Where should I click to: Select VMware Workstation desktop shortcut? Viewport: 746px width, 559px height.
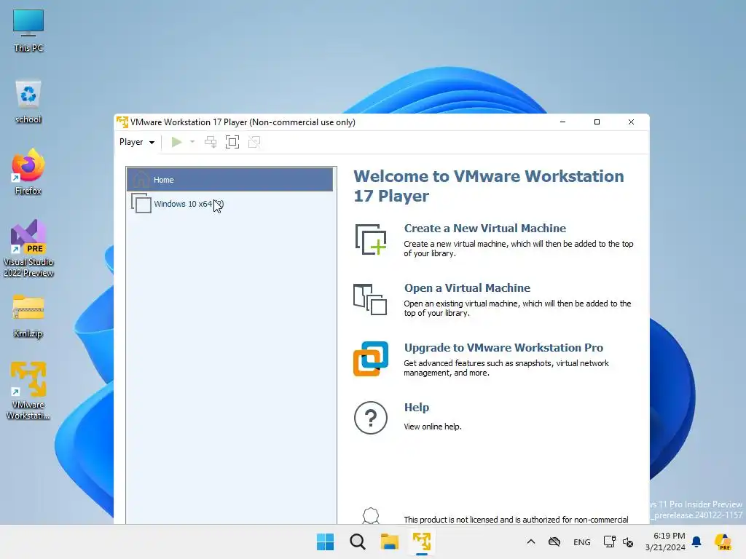[28, 391]
